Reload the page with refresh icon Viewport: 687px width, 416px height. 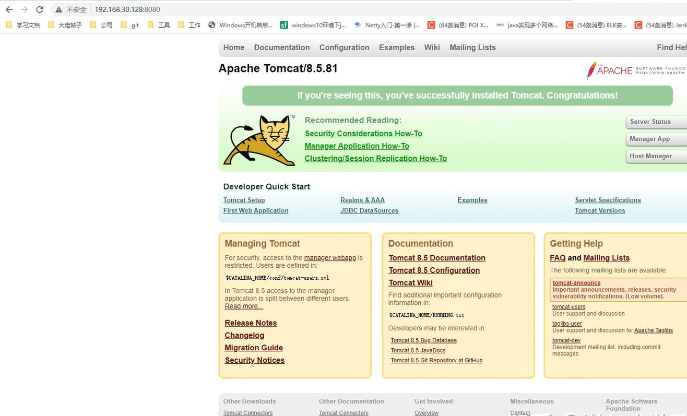[40, 9]
